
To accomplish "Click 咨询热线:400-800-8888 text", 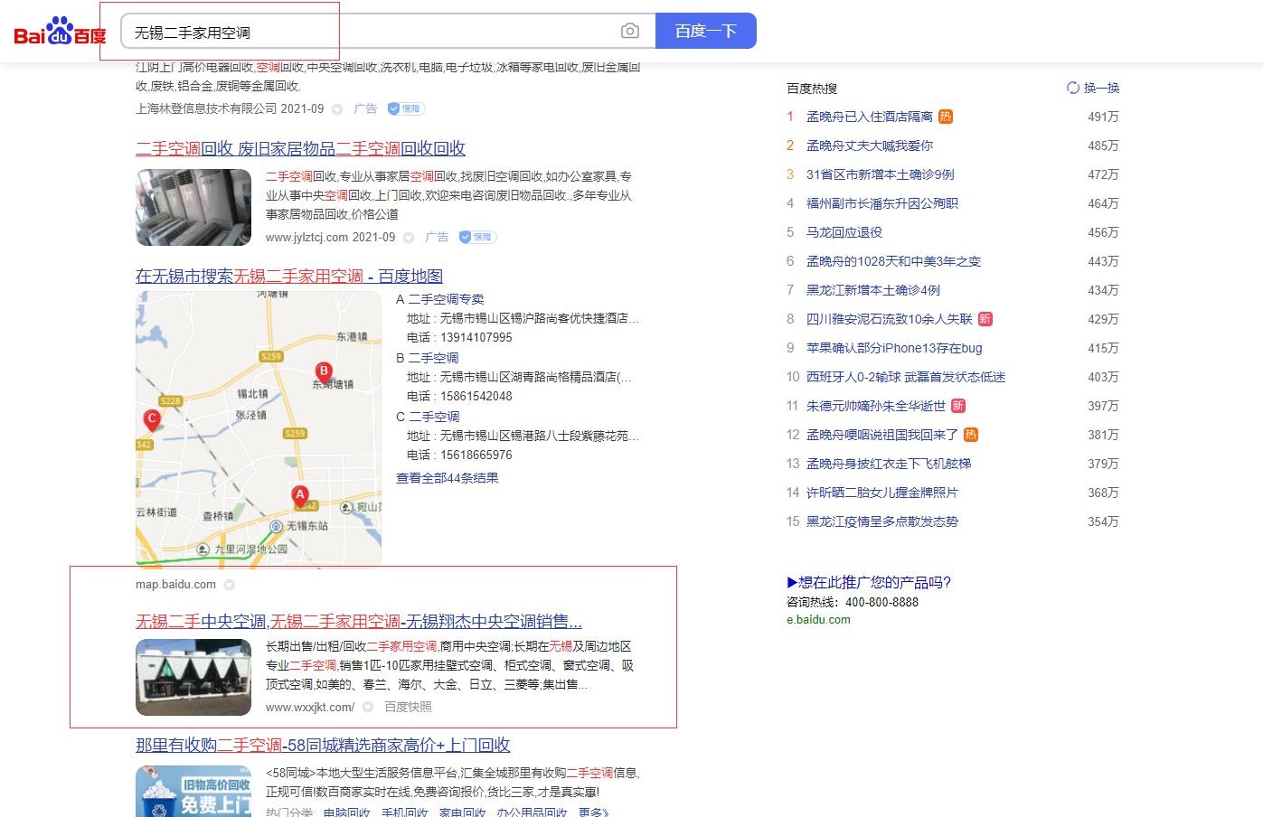I will (x=852, y=602).
